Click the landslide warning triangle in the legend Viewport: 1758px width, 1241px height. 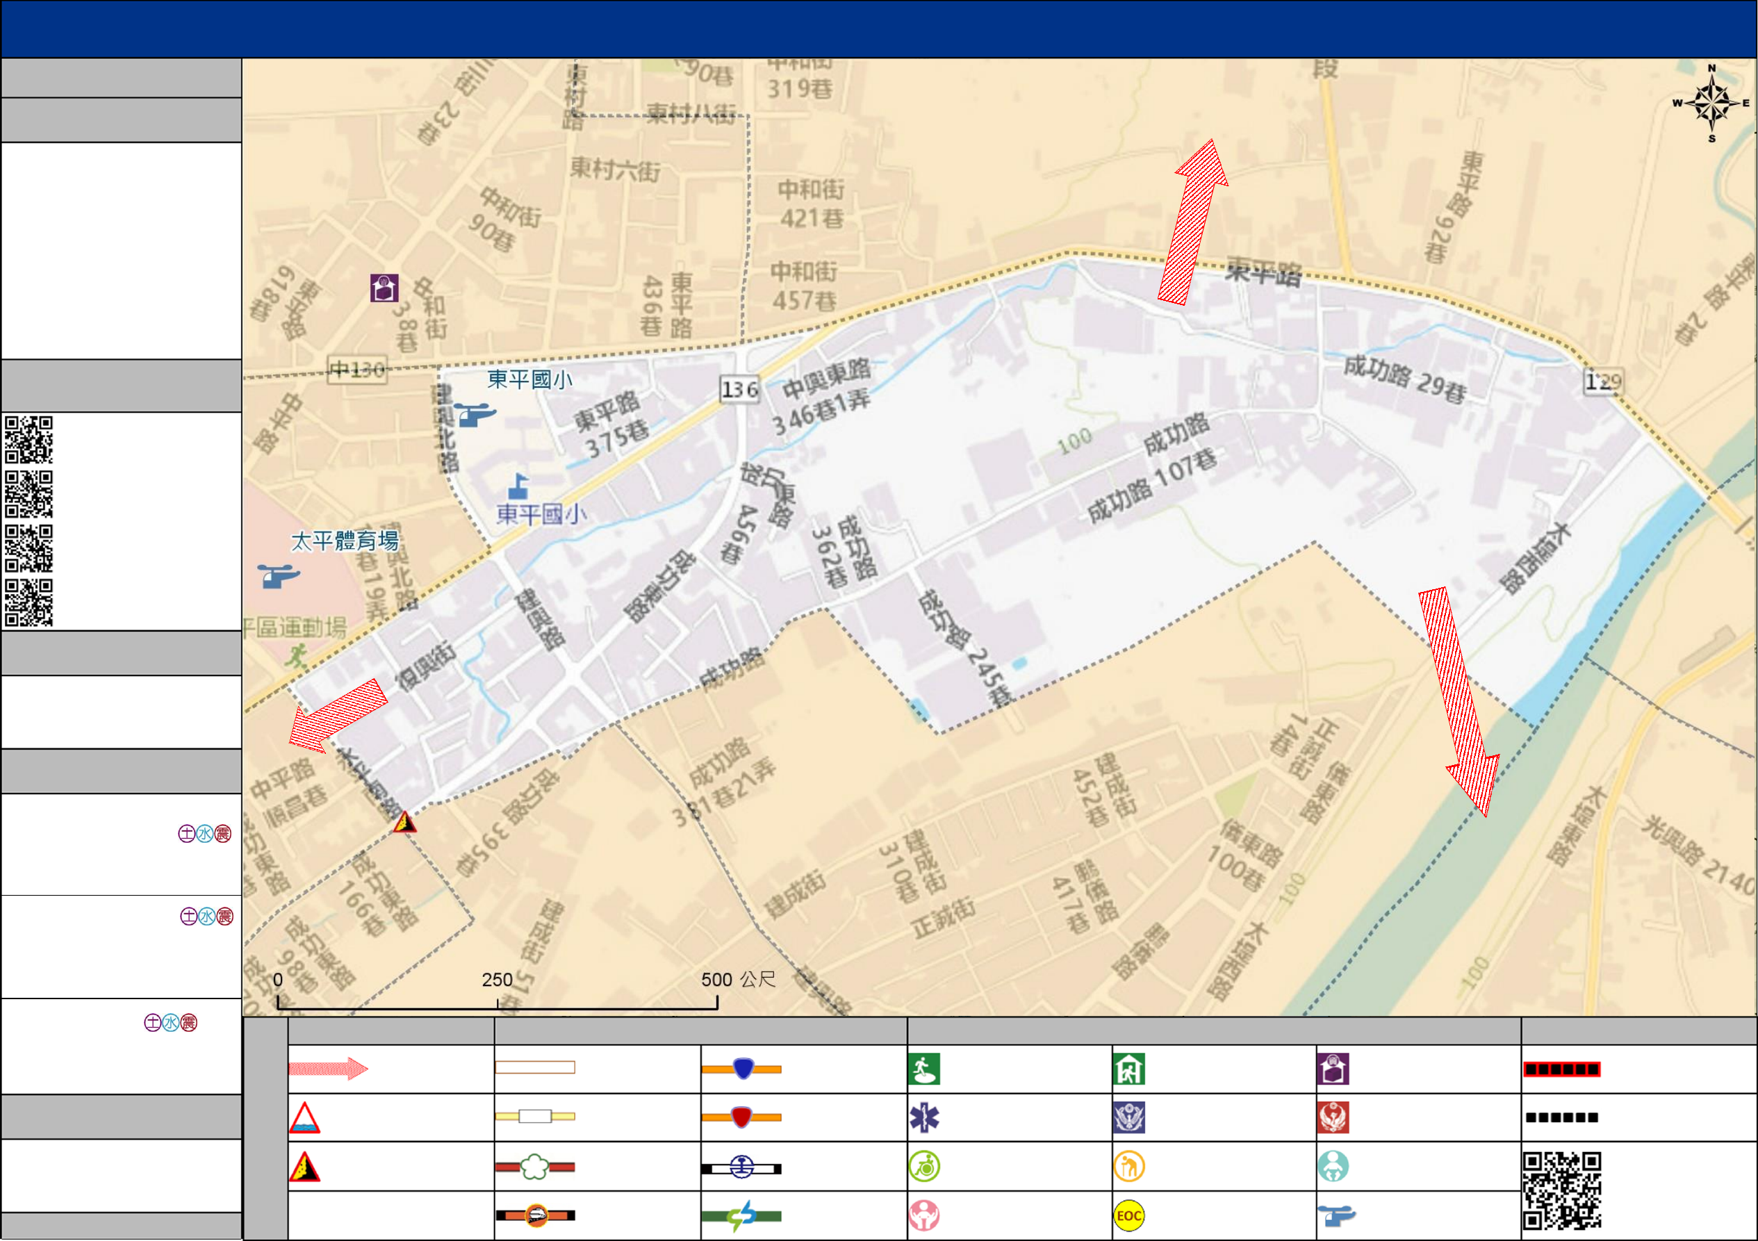(304, 1167)
